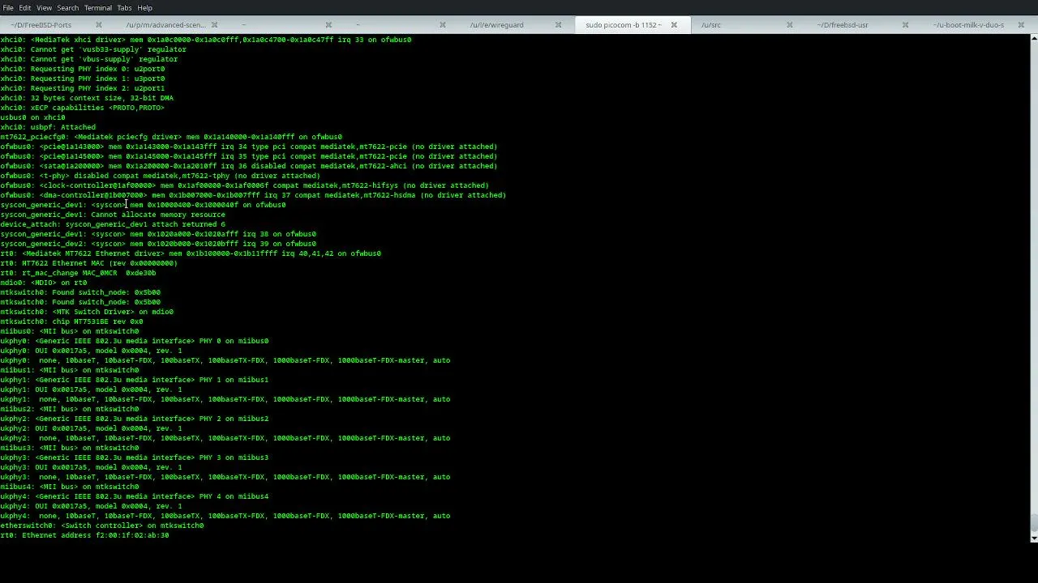
Task: Open the Terminal menu
Action: 97,7
